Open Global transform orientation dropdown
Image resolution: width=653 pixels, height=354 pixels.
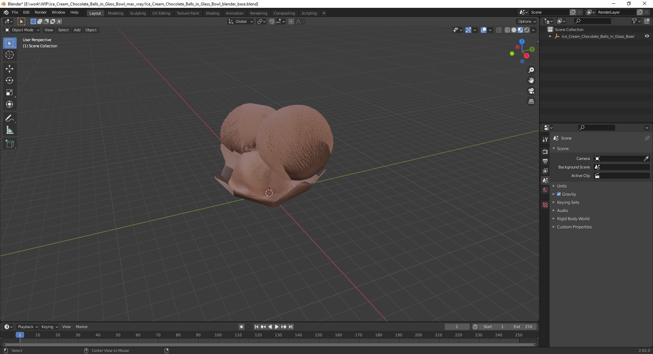click(x=240, y=21)
